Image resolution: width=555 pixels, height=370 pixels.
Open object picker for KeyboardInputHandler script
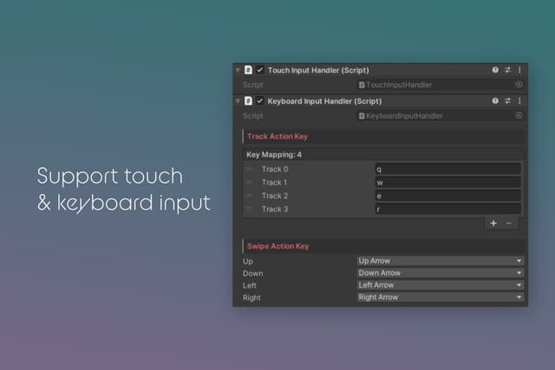(519, 115)
